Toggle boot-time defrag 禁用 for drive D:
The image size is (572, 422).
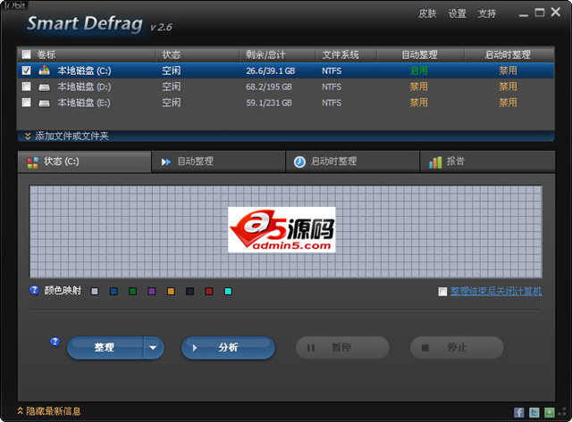[x=508, y=87]
